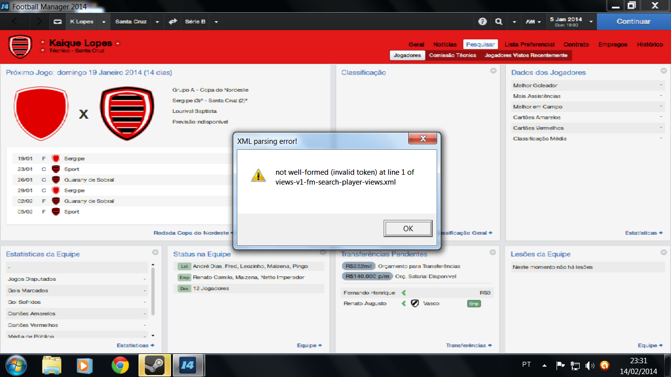Screen dimensions: 671x377
Task: Click the Santa Cruz club badge in header
Action: pos(20,46)
